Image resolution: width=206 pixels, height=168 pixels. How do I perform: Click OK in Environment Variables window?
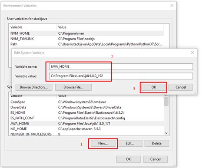coord(128,159)
